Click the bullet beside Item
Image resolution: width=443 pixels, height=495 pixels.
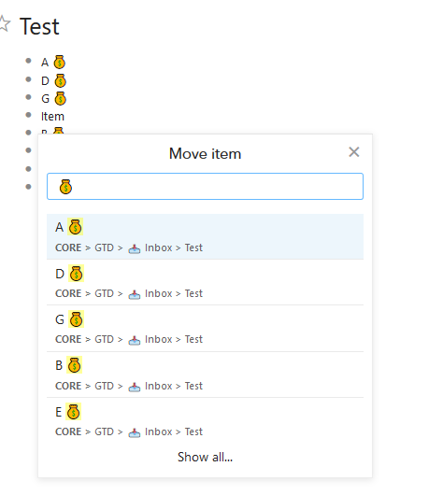click(x=28, y=115)
